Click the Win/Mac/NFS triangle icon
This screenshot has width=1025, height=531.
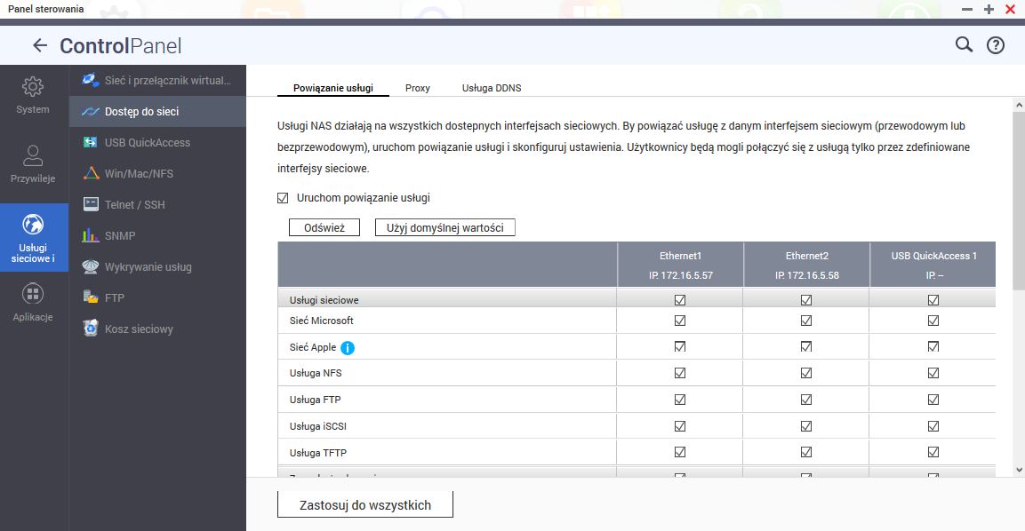click(x=91, y=173)
